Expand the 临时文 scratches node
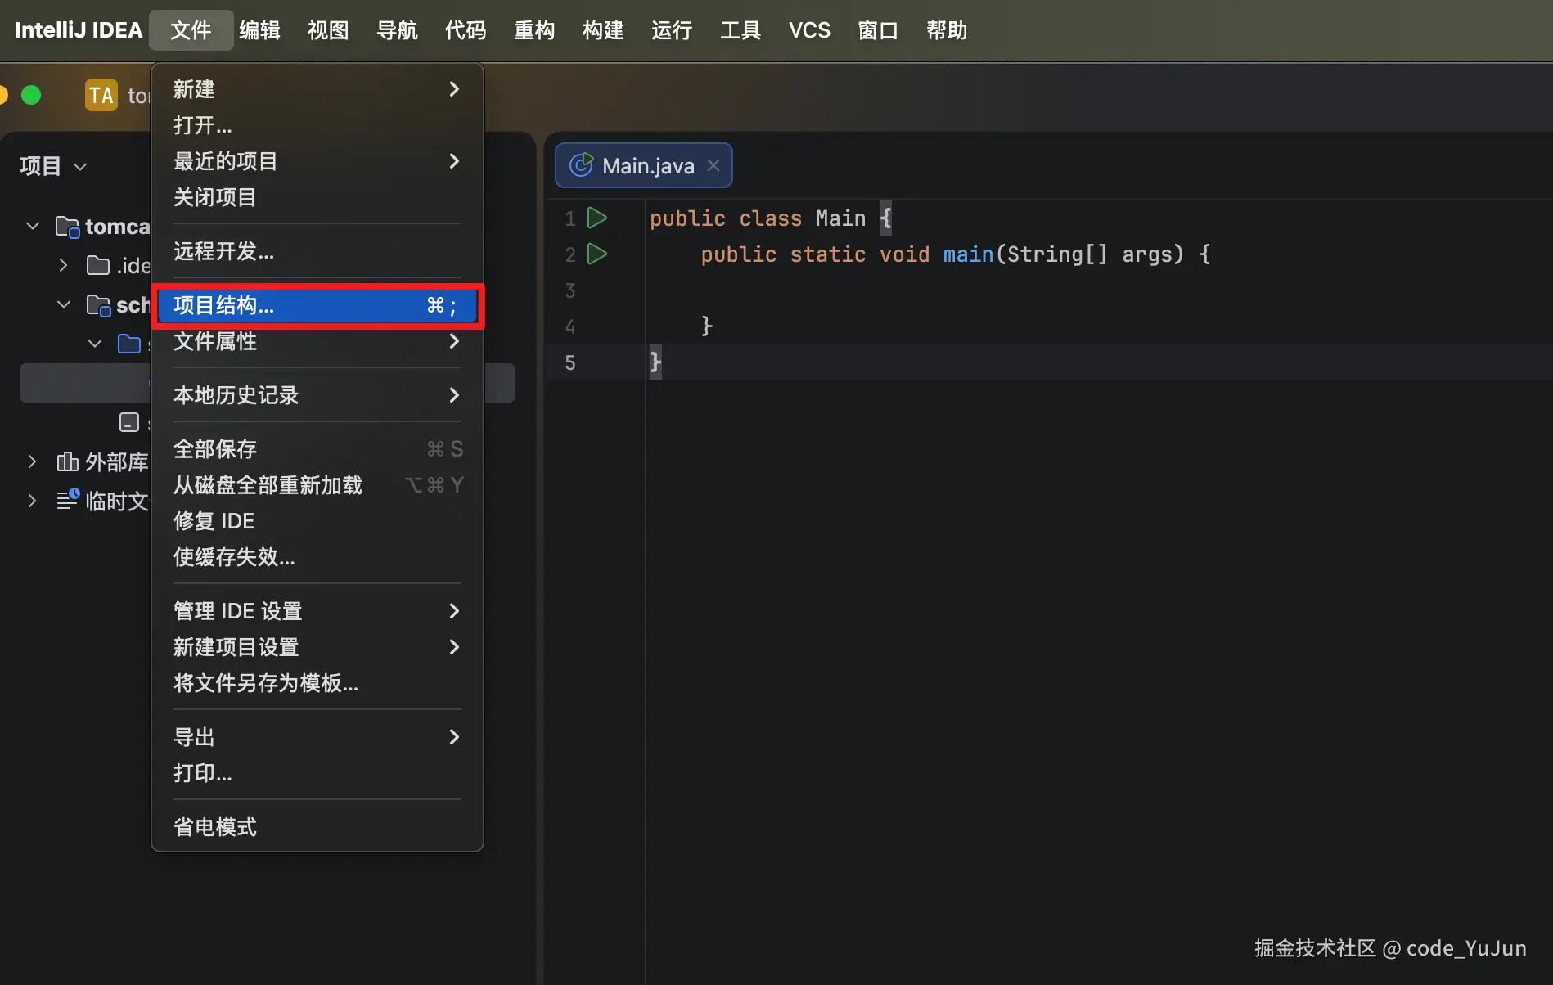This screenshot has height=985, width=1553. pyautogui.click(x=32, y=500)
